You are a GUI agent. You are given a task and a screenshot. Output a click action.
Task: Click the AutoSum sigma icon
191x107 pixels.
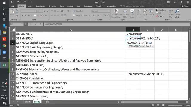pos(157,10)
